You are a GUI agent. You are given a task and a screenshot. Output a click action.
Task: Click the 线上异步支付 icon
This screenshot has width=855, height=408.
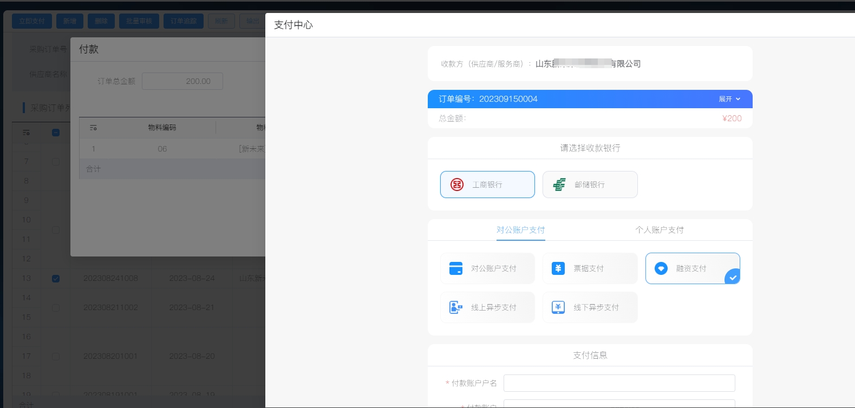coord(456,307)
